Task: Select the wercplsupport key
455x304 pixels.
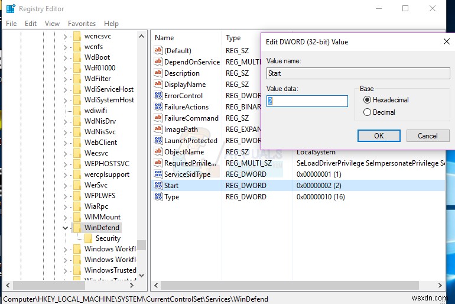Action: coord(107,174)
